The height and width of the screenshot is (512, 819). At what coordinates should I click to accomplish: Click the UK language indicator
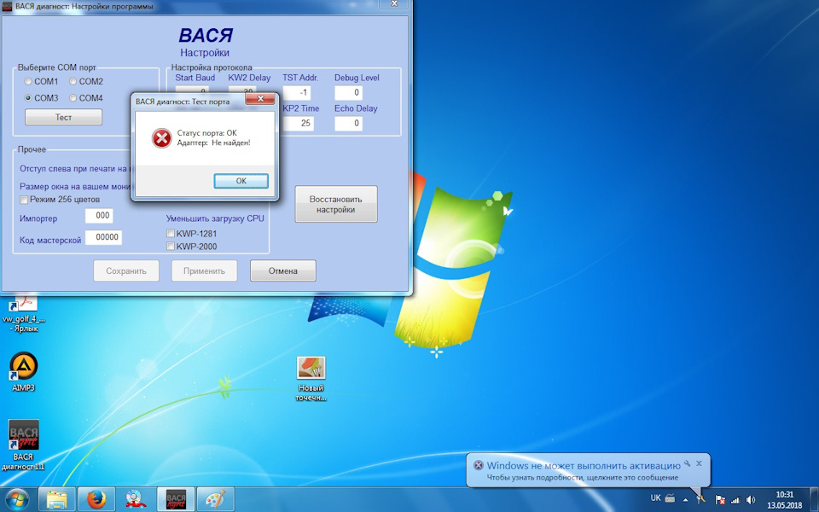(655, 497)
